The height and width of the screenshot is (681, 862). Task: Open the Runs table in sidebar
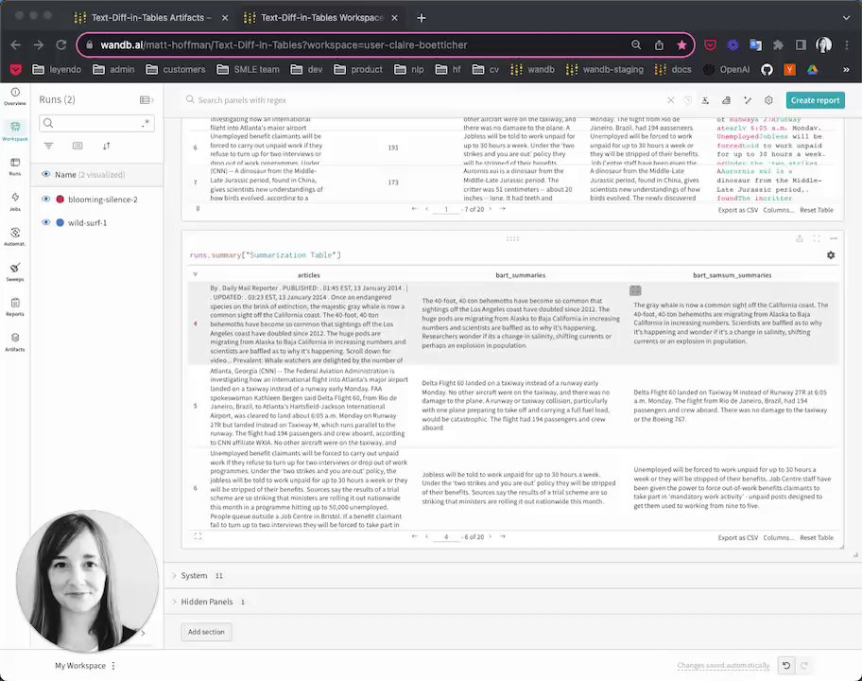tap(15, 166)
